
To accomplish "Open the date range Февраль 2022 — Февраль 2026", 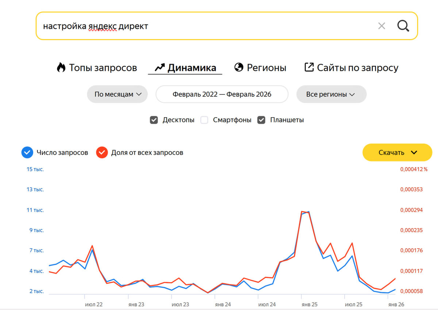I will coord(222,94).
